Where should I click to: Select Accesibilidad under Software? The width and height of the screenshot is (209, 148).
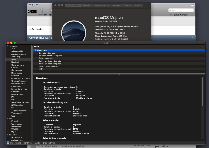point(17,137)
